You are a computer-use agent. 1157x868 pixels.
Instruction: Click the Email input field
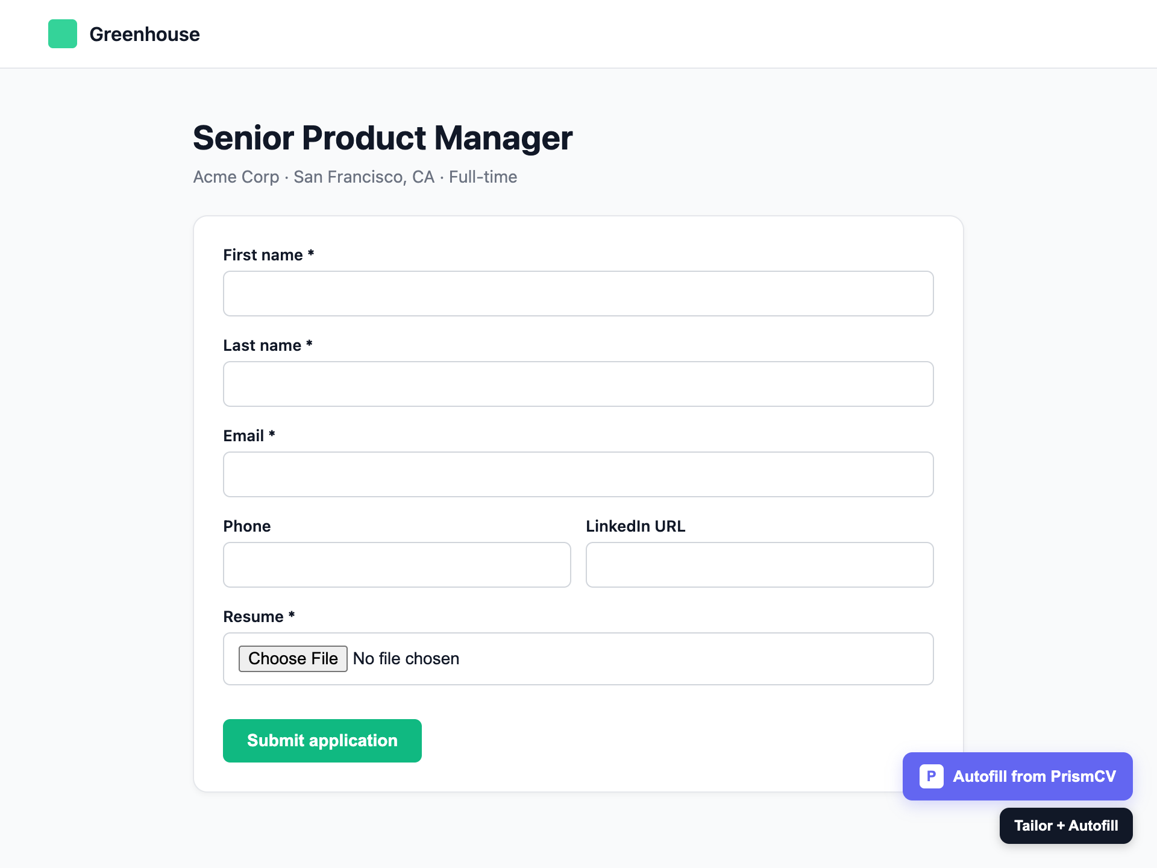click(x=578, y=474)
